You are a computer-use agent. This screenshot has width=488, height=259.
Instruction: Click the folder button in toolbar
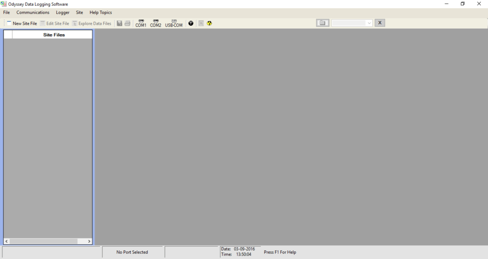(323, 23)
